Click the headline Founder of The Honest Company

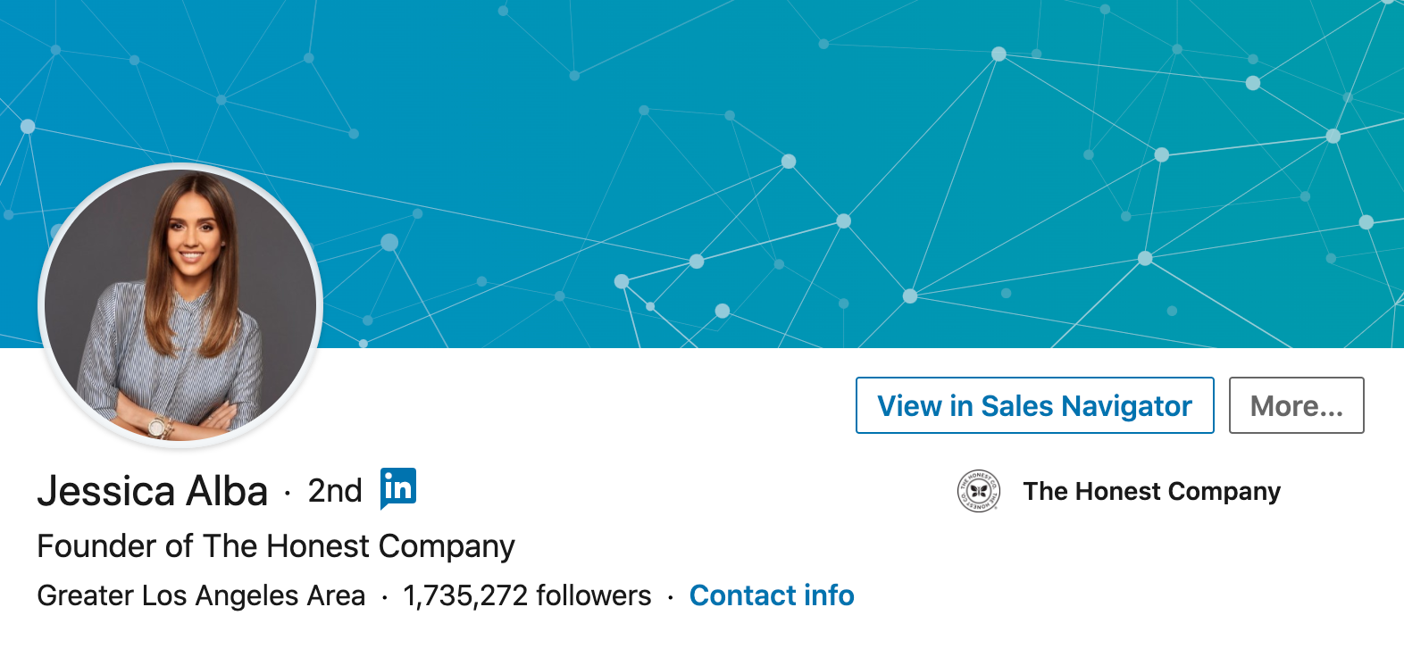click(x=275, y=545)
